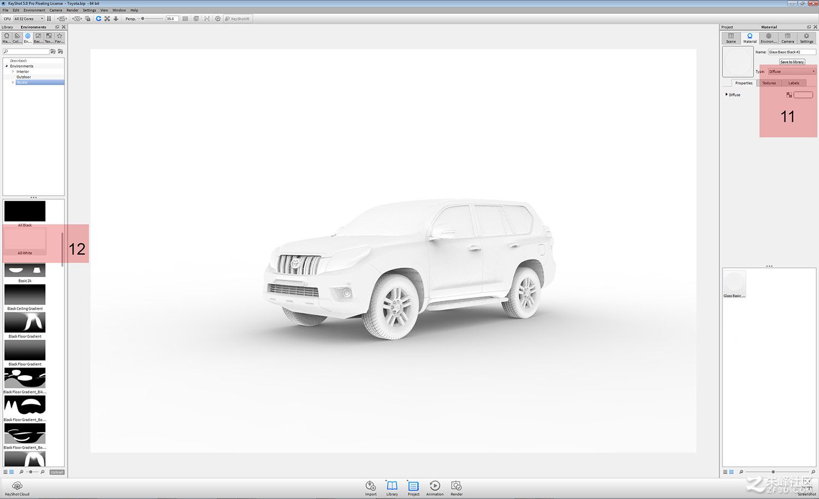Image resolution: width=819 pixels, height=499 pixels.
Task: Pause real-time rendering in toolbar
Action: click(x=49, y=19)
